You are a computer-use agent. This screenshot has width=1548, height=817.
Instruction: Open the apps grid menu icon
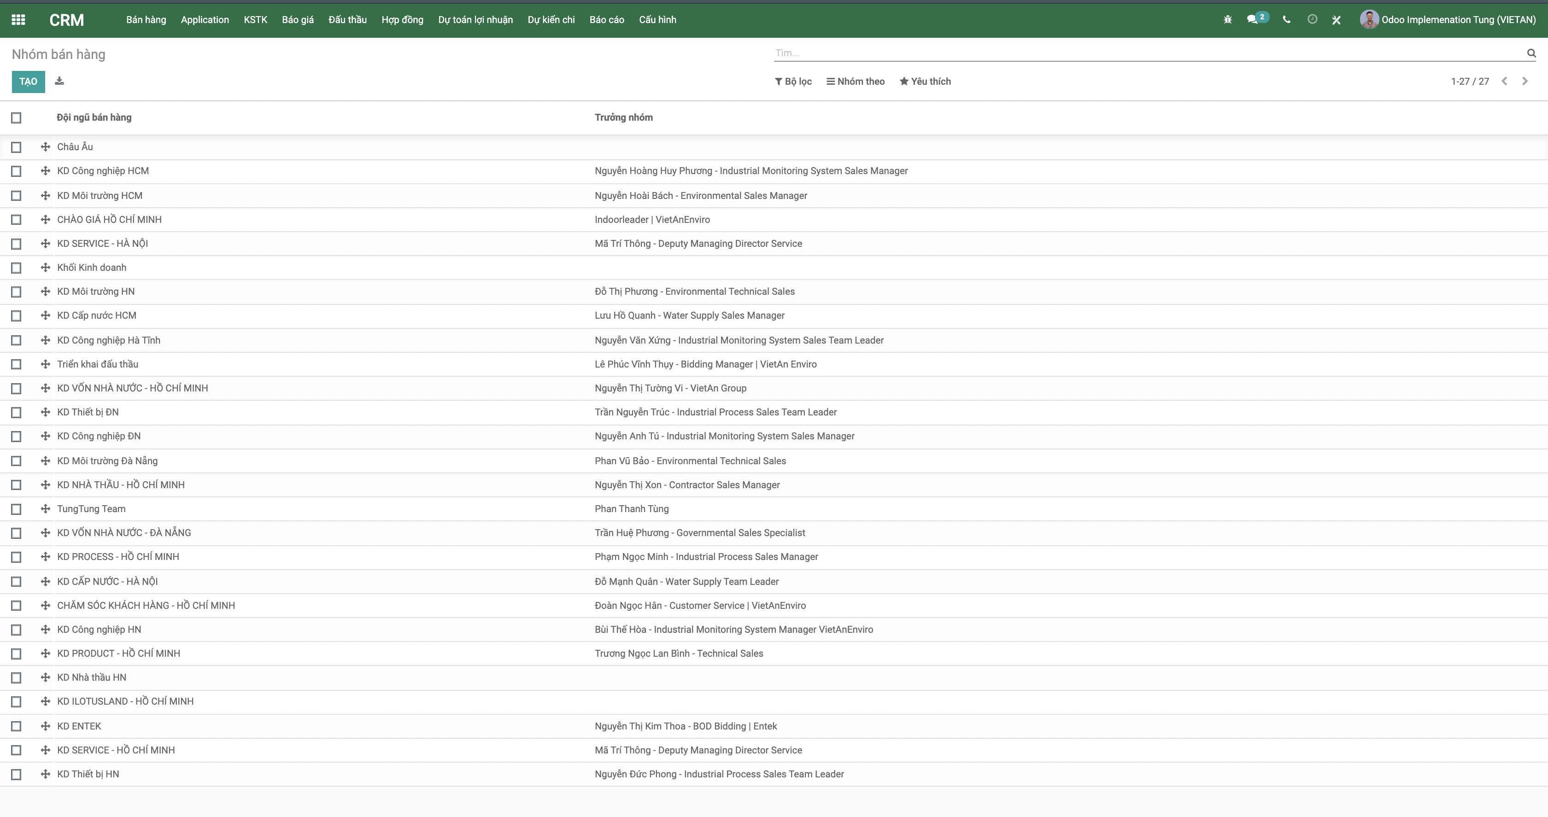pos(18,20)
